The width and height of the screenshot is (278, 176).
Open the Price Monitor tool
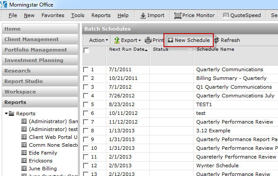pos(178,15)
